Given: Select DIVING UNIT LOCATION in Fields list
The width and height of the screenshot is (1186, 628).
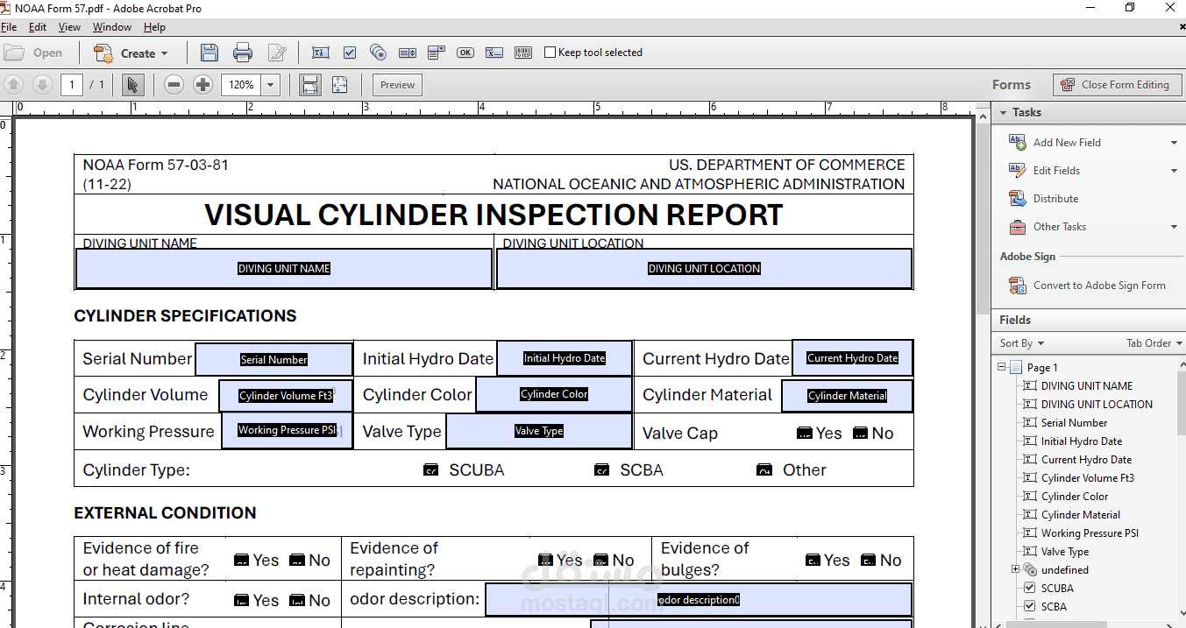Looking at the screenshot, I should pos(1097,404).
